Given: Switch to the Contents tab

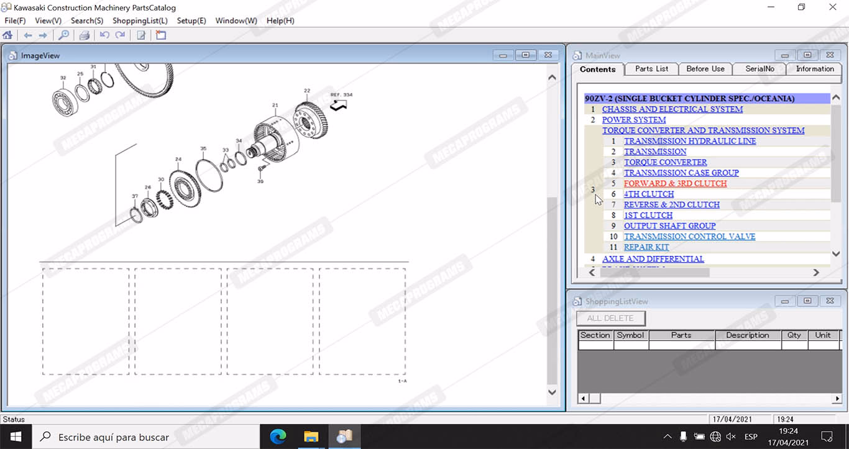Looking at the screenshot, I should click(597, 69).
